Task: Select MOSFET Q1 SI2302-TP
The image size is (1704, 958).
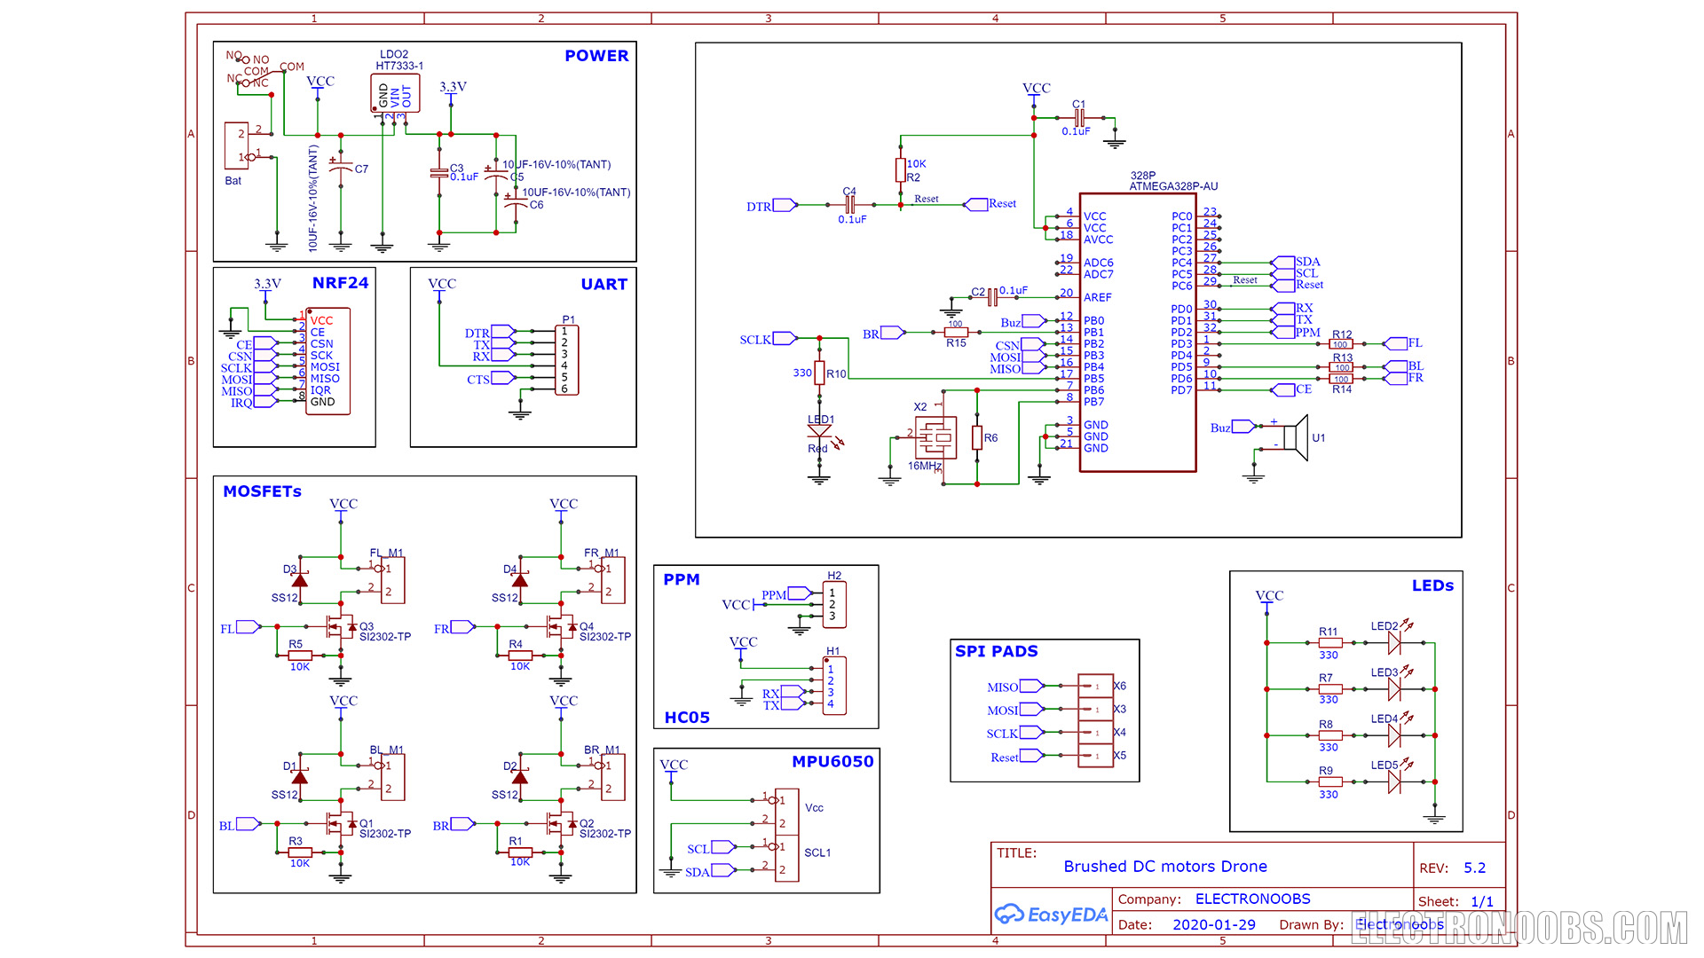Action: click(340, 824)
